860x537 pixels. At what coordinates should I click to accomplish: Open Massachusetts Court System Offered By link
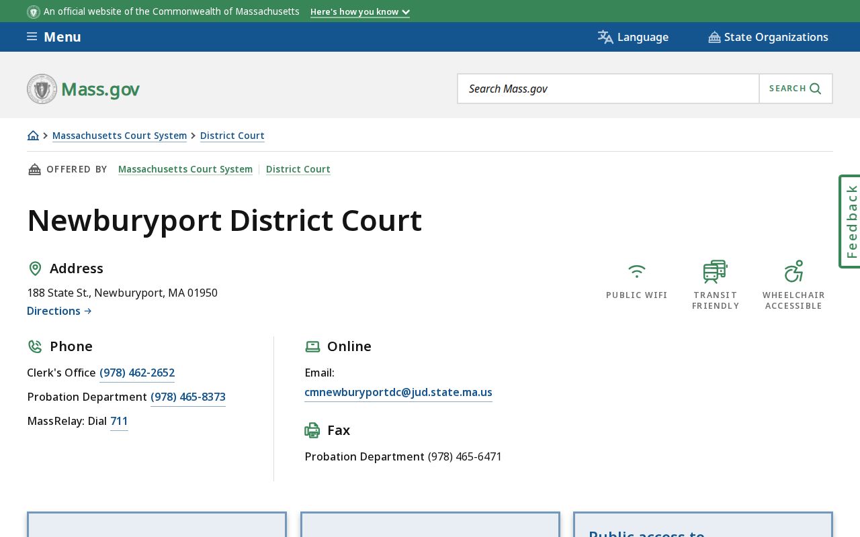[185, 169]
